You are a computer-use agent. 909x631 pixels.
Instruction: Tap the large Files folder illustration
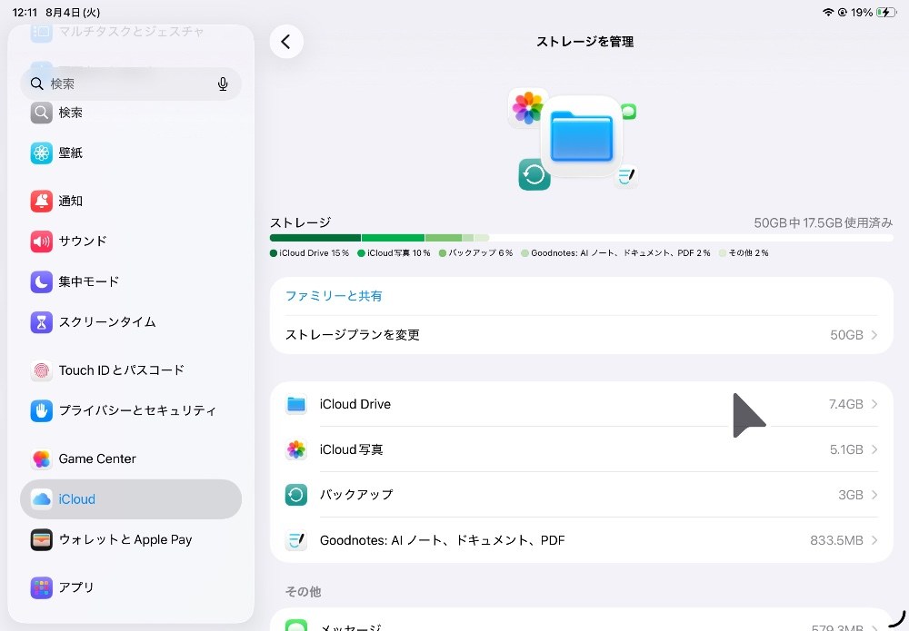(x=582, y=136)
